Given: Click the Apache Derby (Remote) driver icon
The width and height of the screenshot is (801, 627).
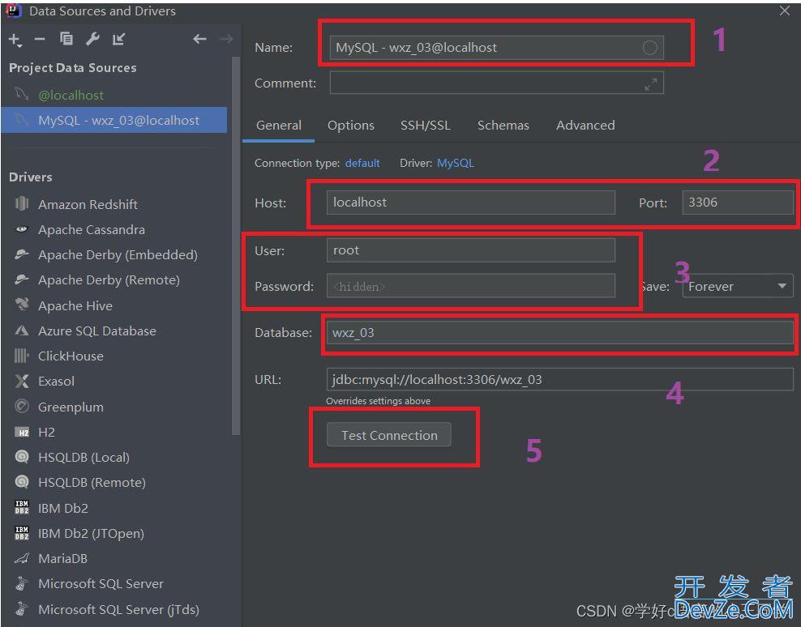Looking at the screenshot, I should (21, 279).
